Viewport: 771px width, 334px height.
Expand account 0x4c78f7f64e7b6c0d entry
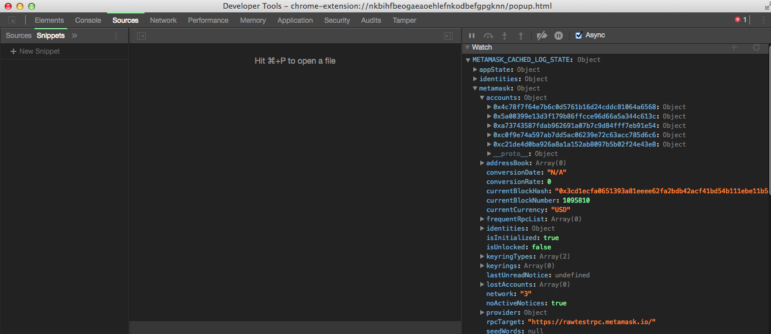click(489, 107)
